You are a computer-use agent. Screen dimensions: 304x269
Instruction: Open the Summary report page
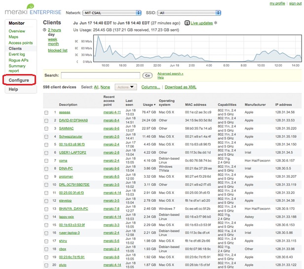(x=17, y=68)
